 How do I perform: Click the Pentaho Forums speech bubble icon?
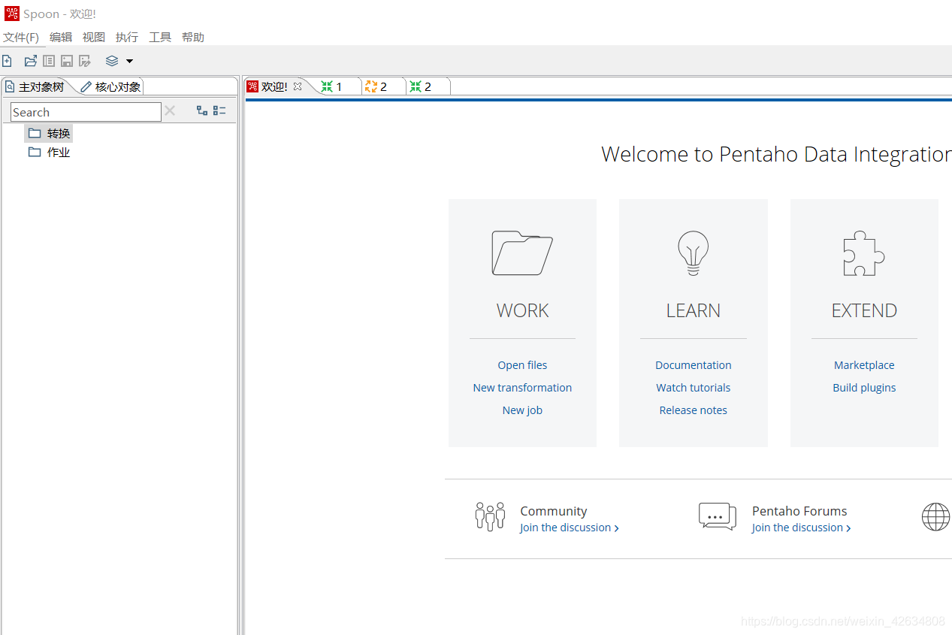click(718, 517)
